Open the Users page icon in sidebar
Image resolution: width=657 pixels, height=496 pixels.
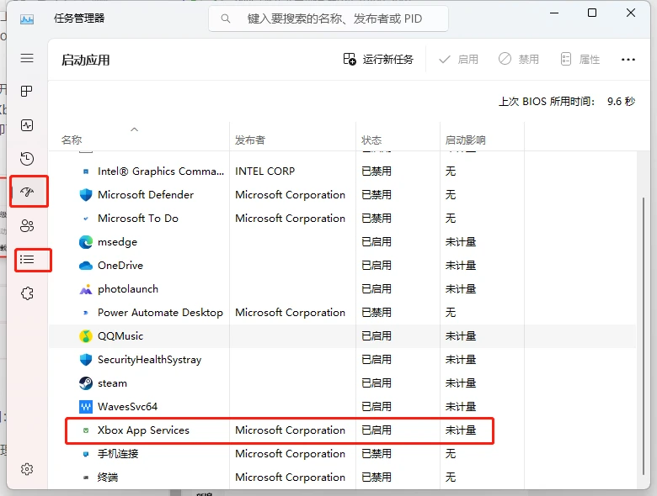(x=27, y=226)
